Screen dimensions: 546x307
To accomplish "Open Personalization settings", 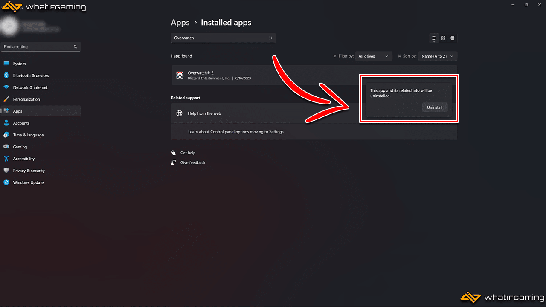I will click(41, 99).
